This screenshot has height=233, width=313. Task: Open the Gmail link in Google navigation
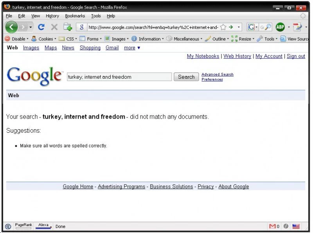pyautogui.click(x=112, y=47)
